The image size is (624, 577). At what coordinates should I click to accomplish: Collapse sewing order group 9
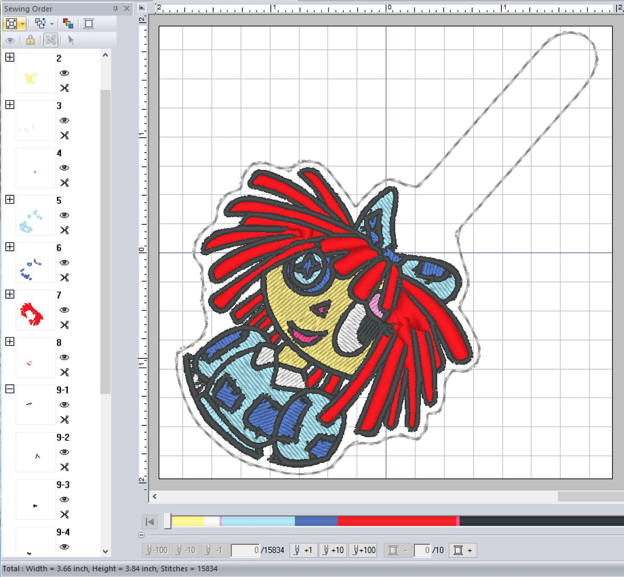click(x=9, y=388)
